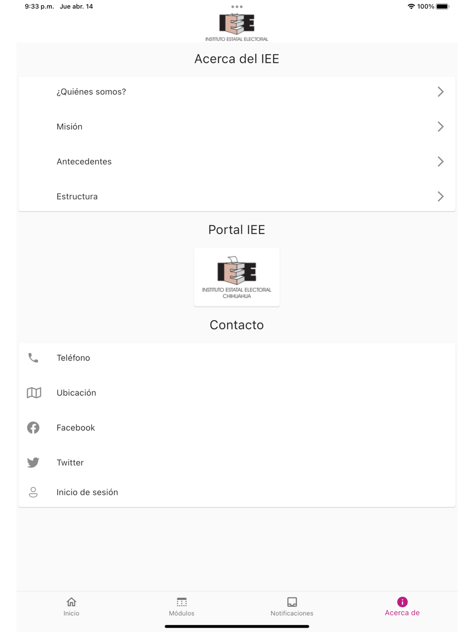
Task: Click the Facebook logo icon
Action: click(x=33, y=427)
